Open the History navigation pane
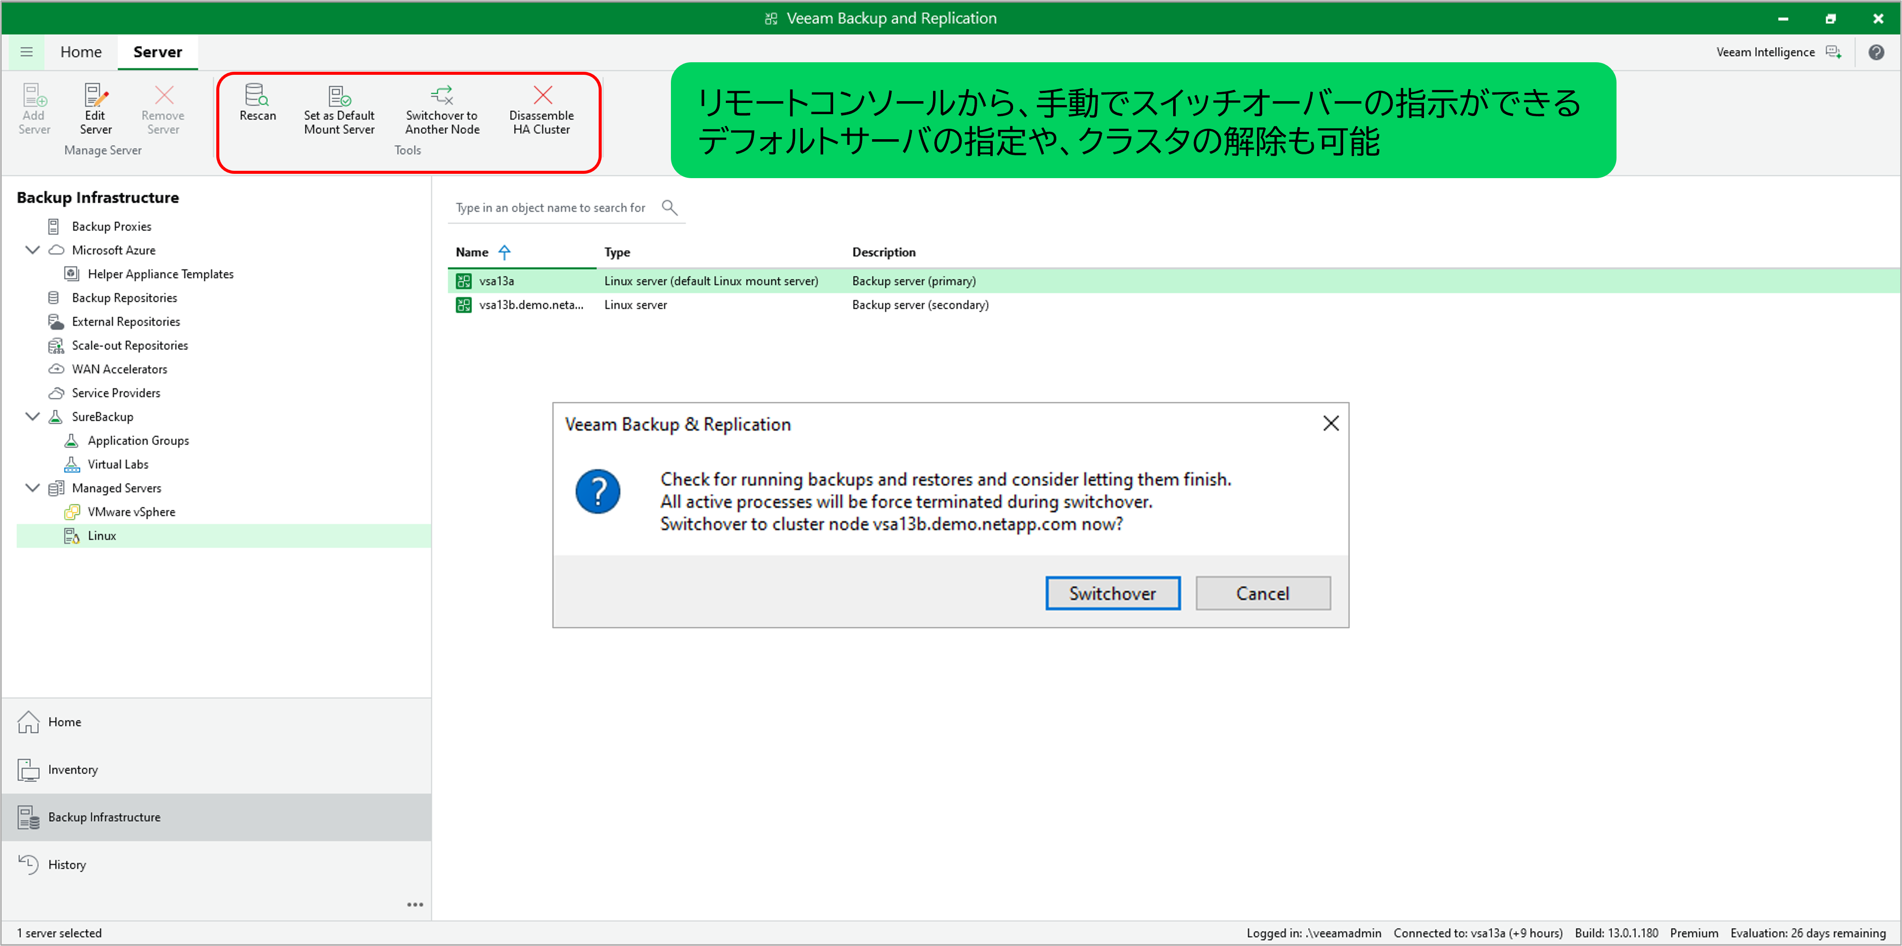The height and width of the screenshot is (946, 1902). tap(67, 864)
